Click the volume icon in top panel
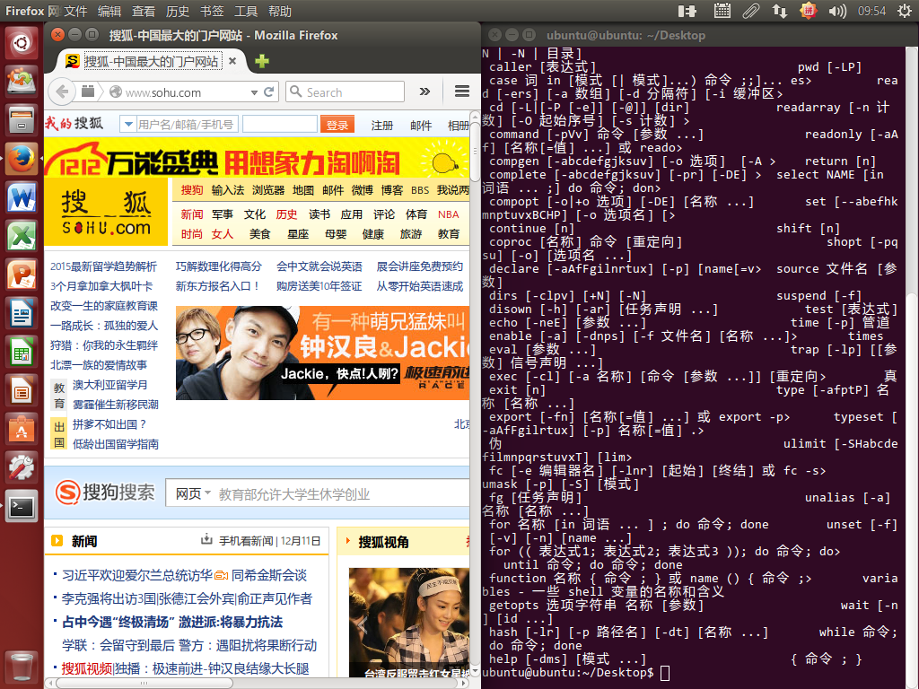Image resolution: width=919 pixels, height=689 pixels. (x=837, y=11)
